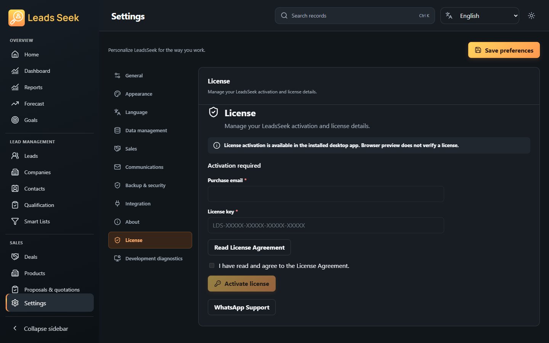Switch to General settings tab
Screen dimensions: 549x343
point(150,75)
